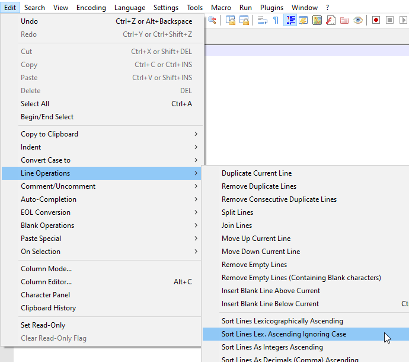Image resolution: width=409 pixels, height=362 pixels.
Task: Select Duplicate Current Line
Action: pyautogui.click(x=306, y=173)
